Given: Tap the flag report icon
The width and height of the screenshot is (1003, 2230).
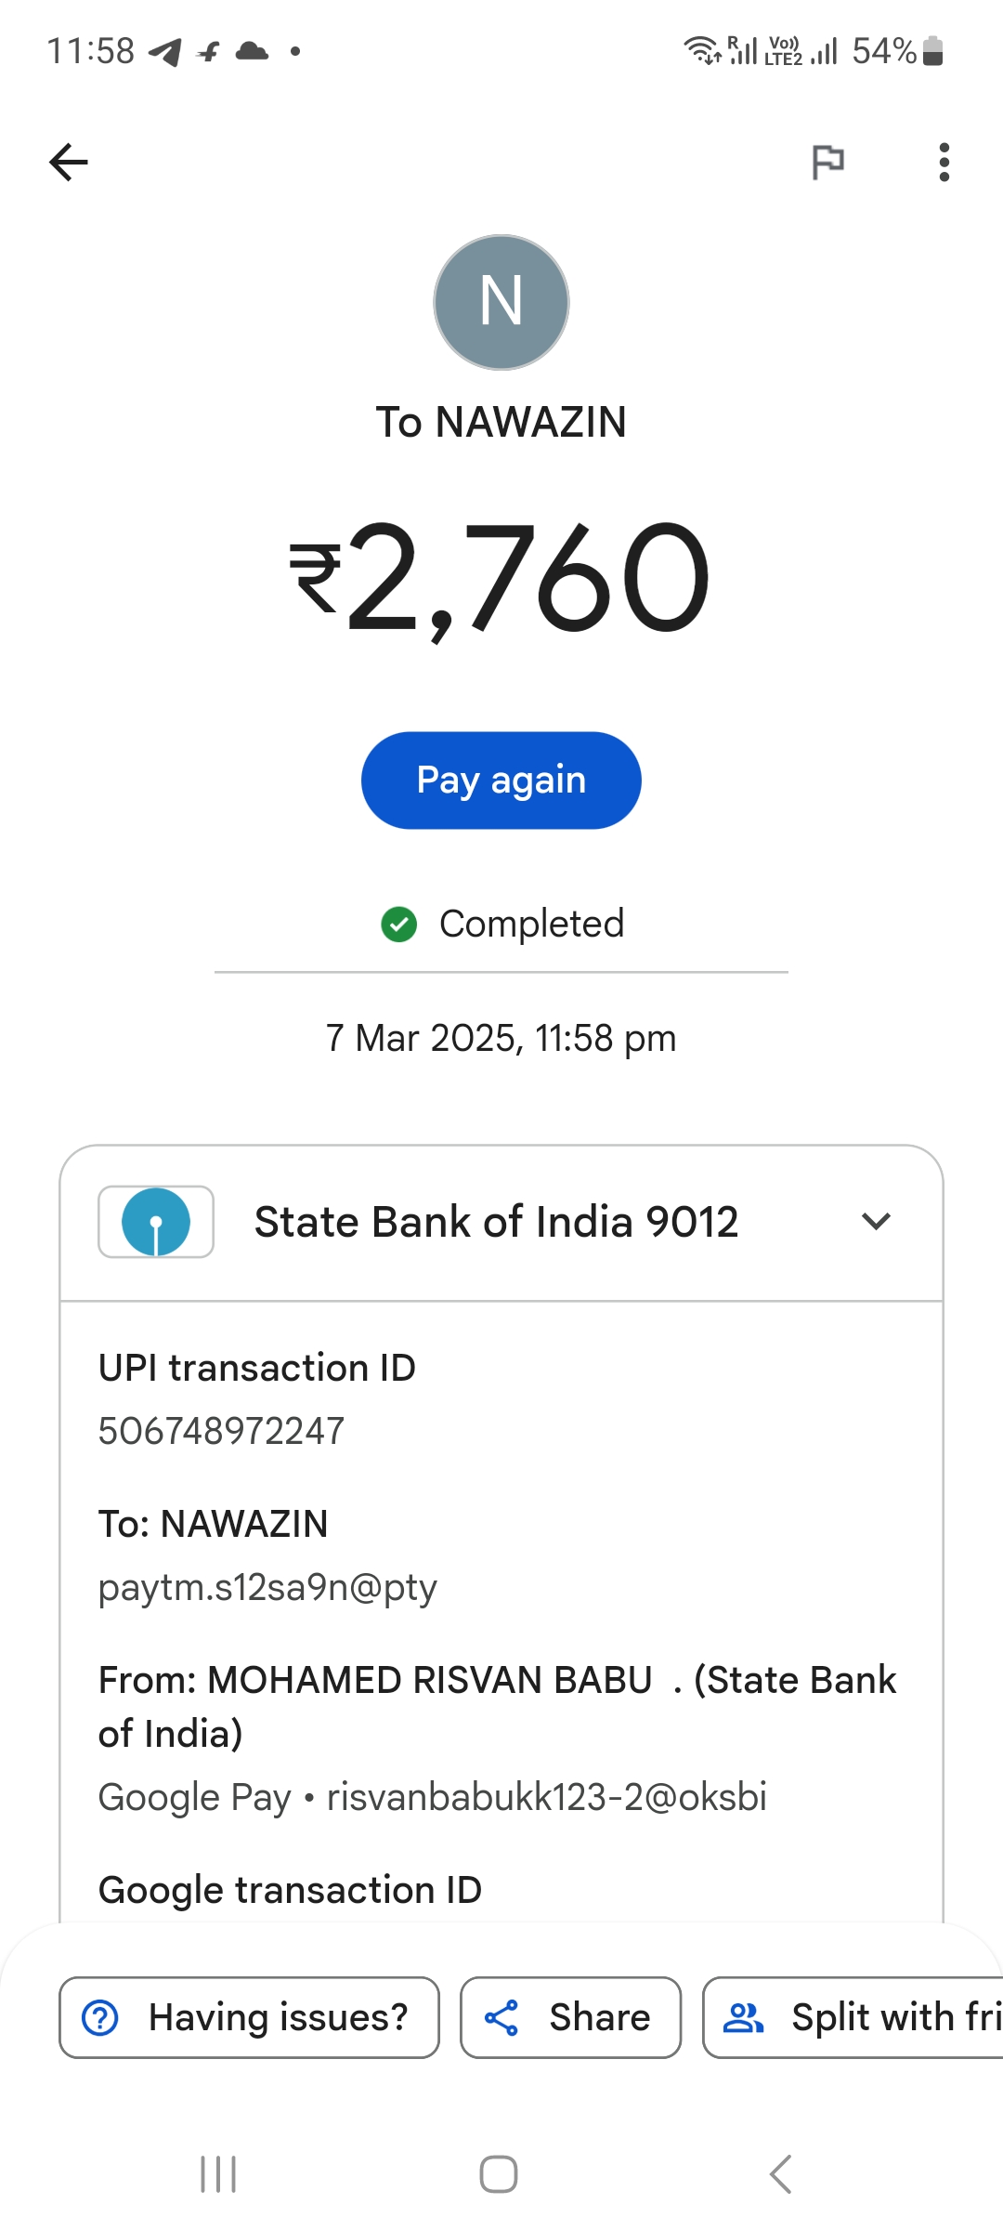Looking at the screenshot, I should [x=827, y=163].
